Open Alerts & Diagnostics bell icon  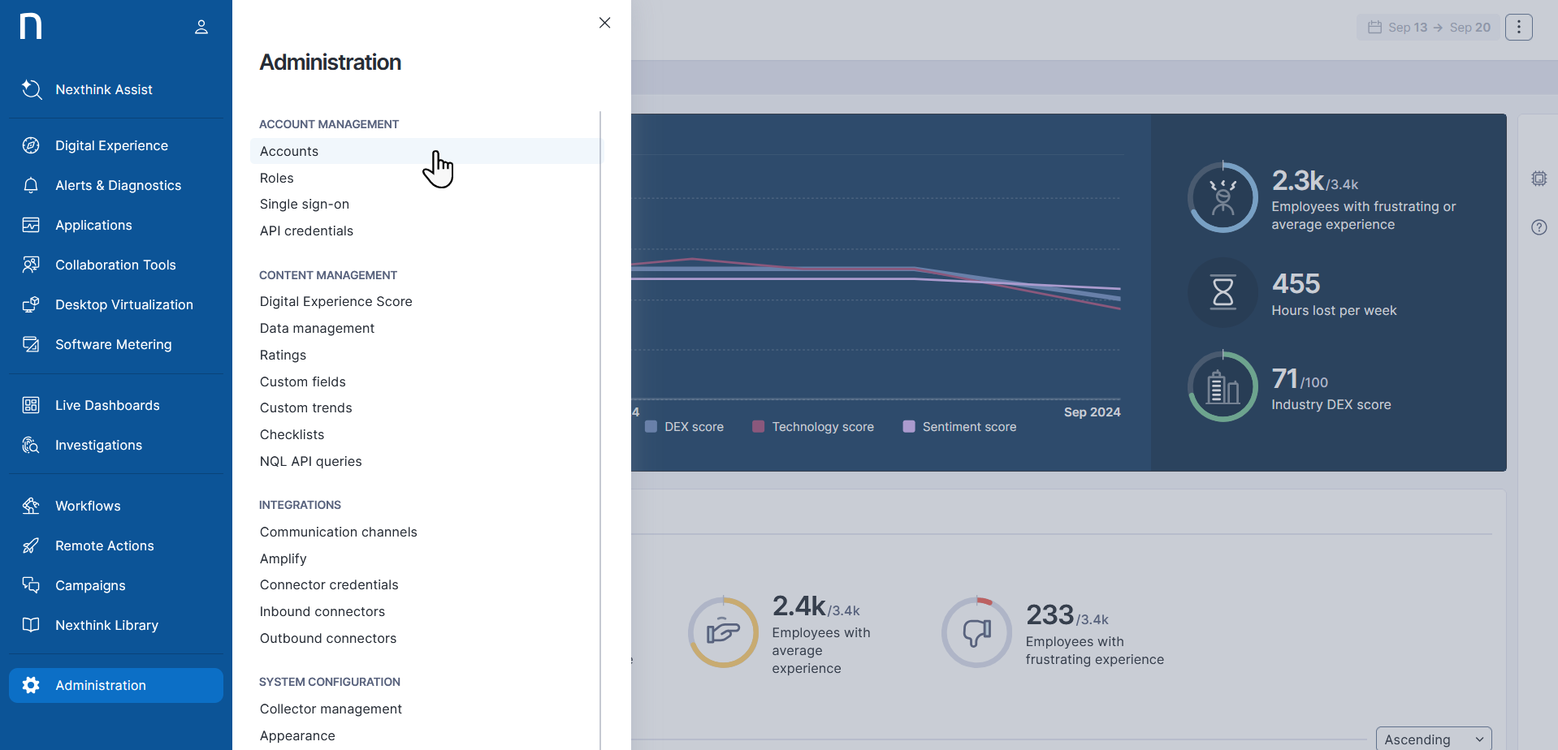[31, 186]
